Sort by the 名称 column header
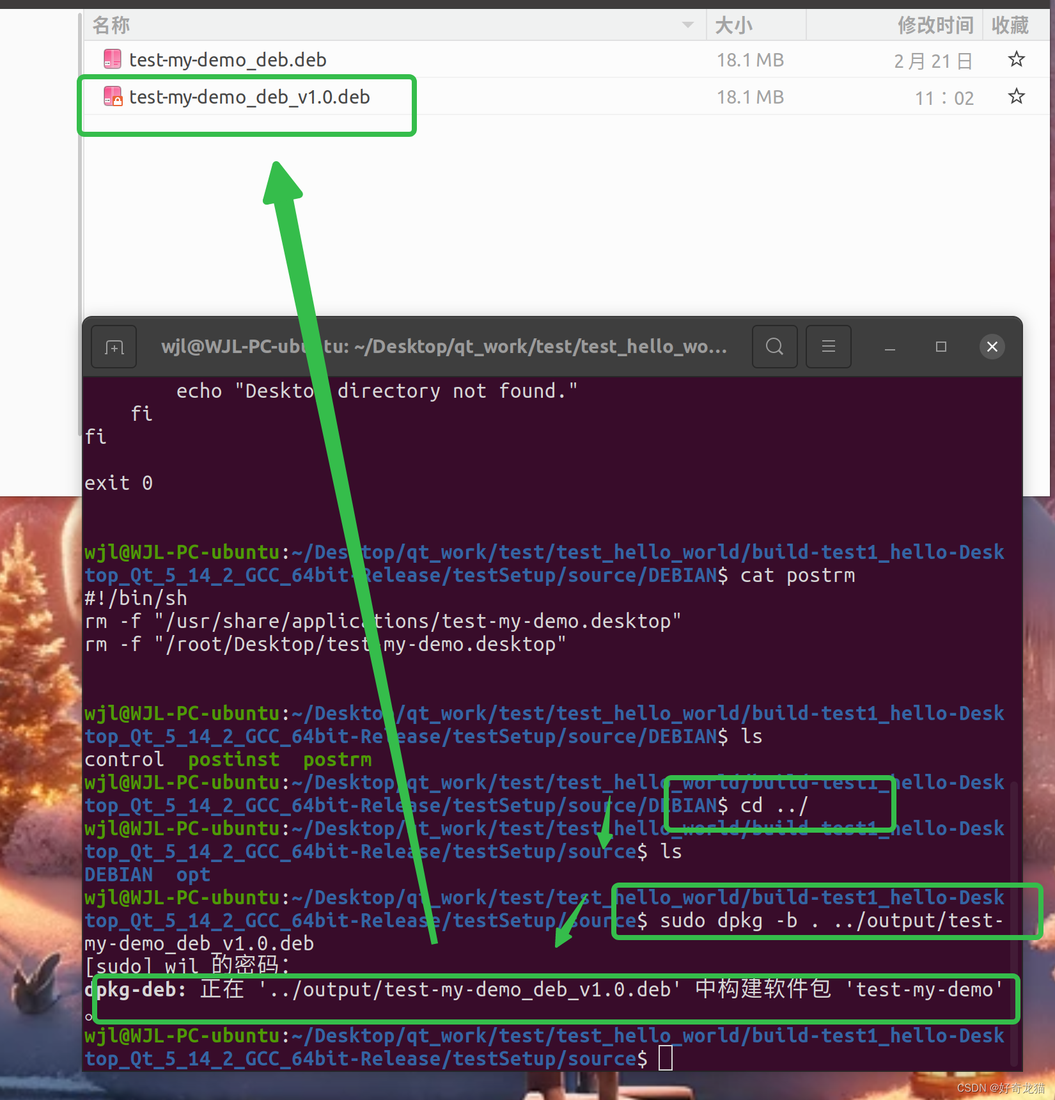The width and height of the screenshot is (1055, 1100). (x=395, y=25)
